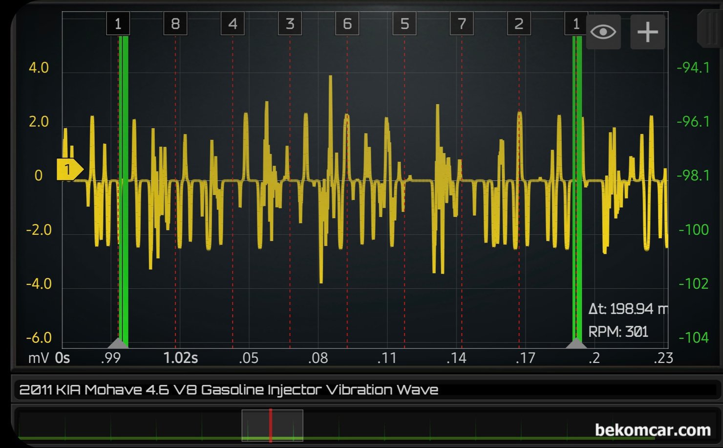Pick the cylinder 6 marker box
The image size is (723, 448).
point(347,24)
